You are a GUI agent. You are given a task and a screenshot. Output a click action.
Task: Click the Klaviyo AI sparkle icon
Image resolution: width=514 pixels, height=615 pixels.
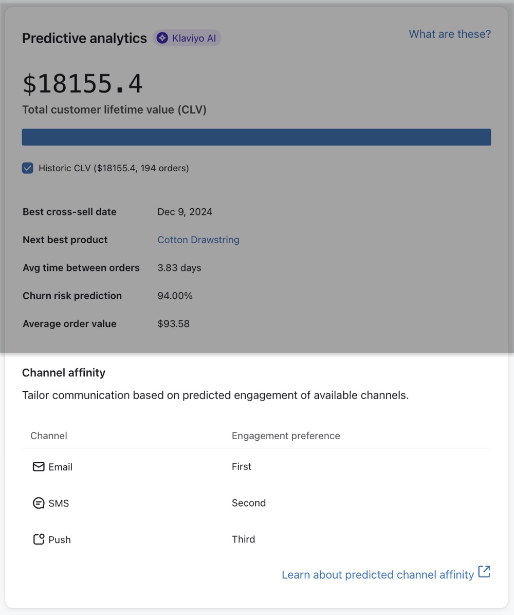[x=162, y=38]
